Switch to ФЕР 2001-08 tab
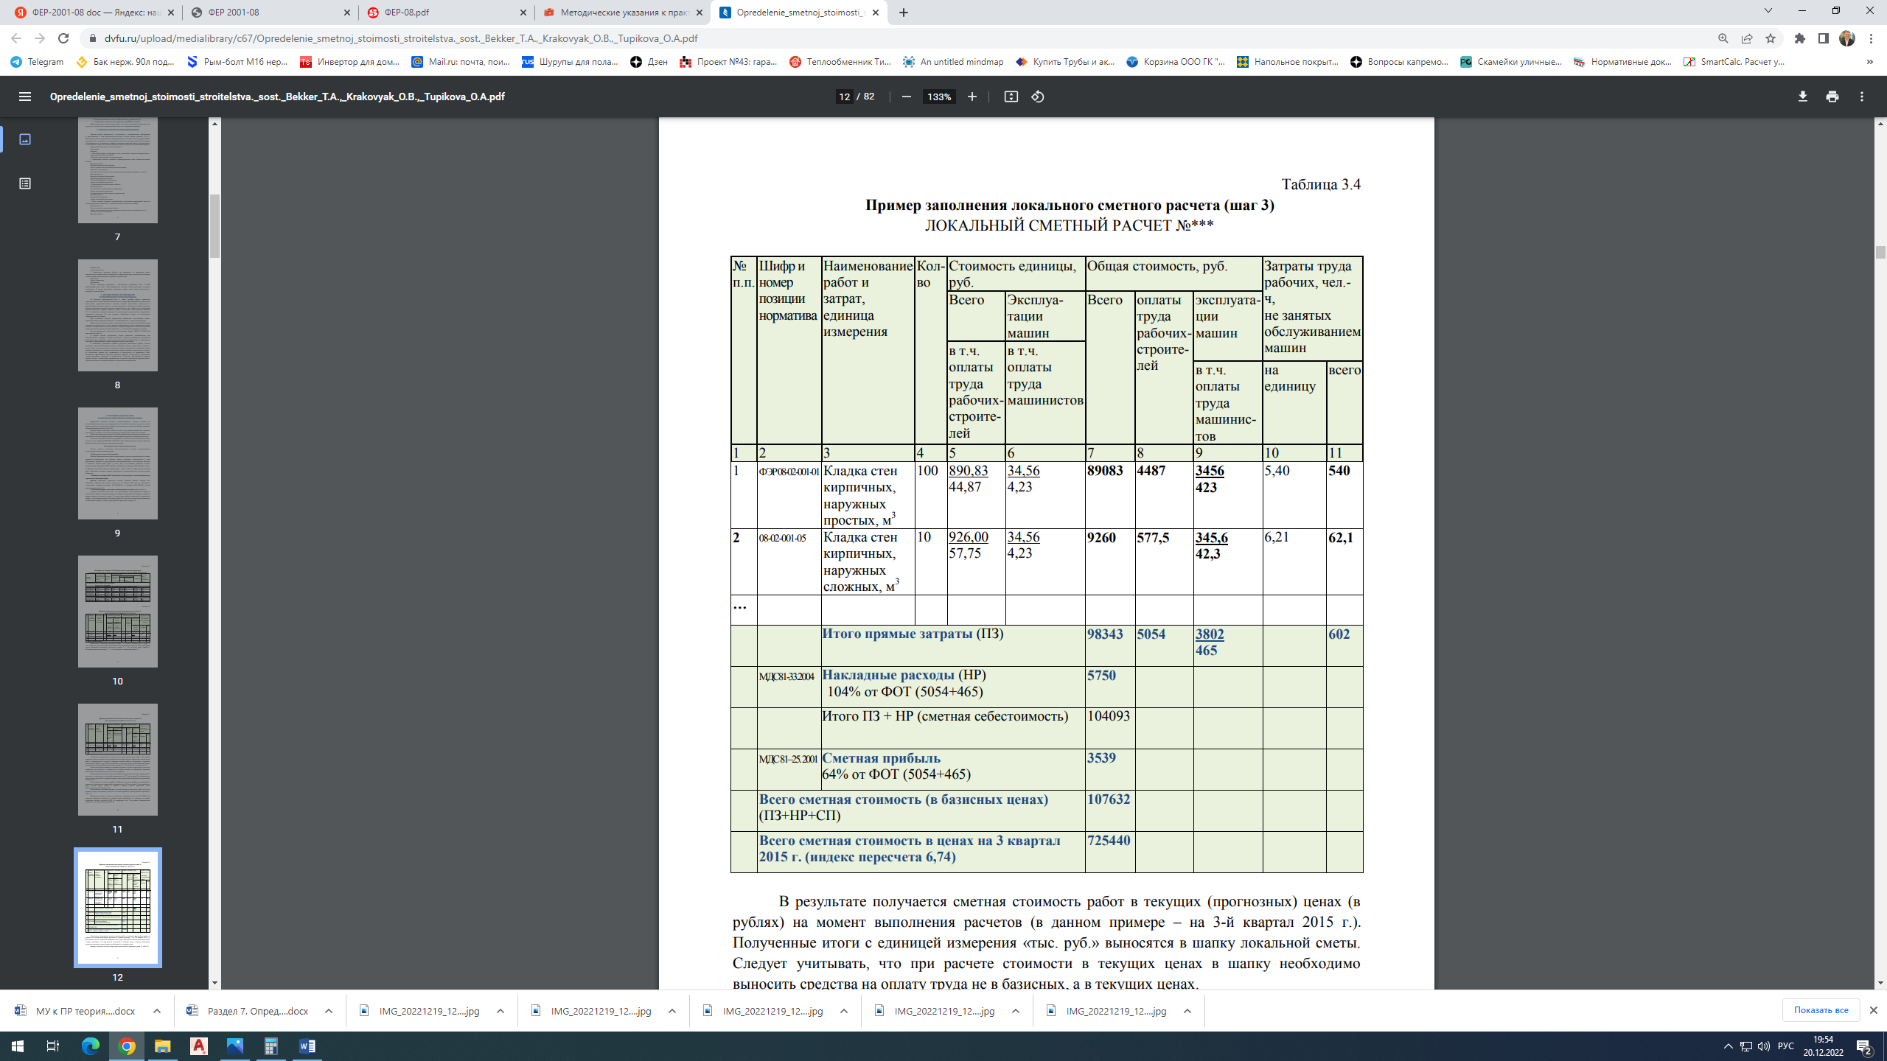Screen dimensions: 1887x1061 pyautogui.click(x=269, y=13)
